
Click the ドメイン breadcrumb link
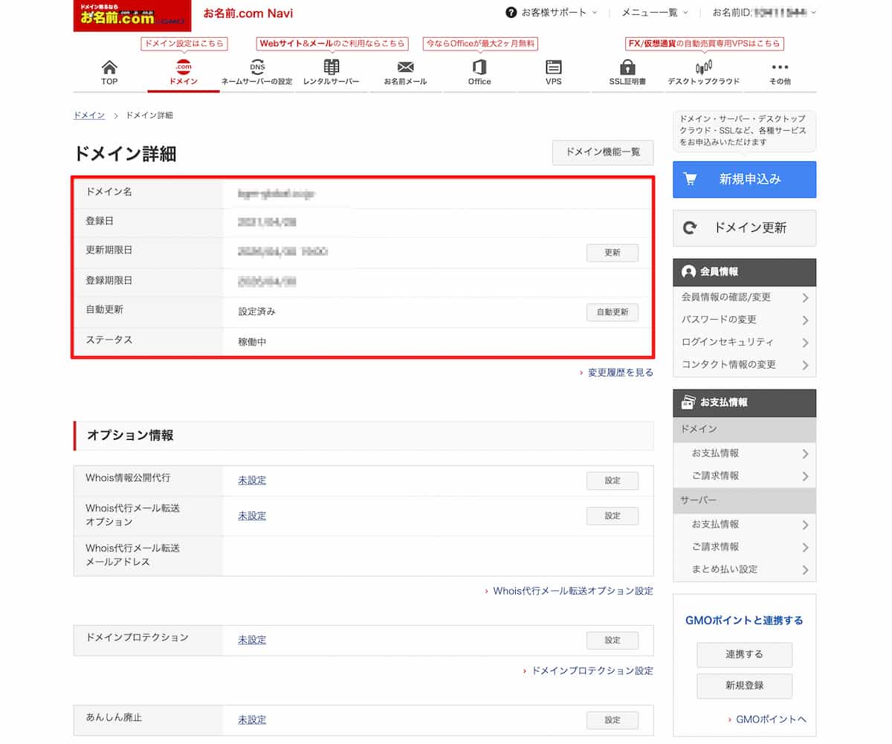click(88, 115)
